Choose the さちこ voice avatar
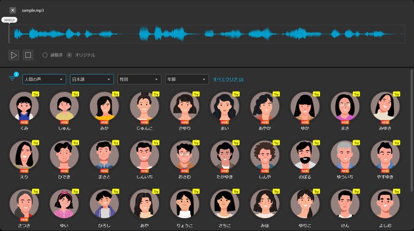 (225, 203)
